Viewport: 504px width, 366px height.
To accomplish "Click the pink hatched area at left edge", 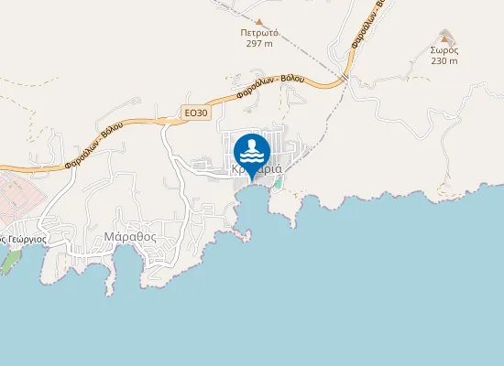I will point(19,198).
